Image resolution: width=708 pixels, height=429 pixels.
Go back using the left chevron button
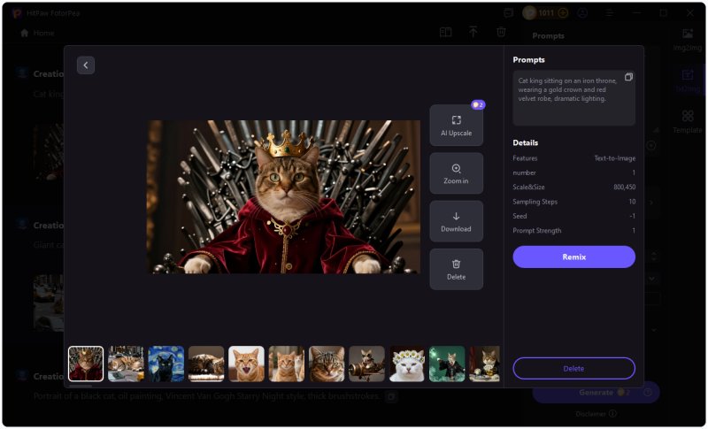coord(85,65)
